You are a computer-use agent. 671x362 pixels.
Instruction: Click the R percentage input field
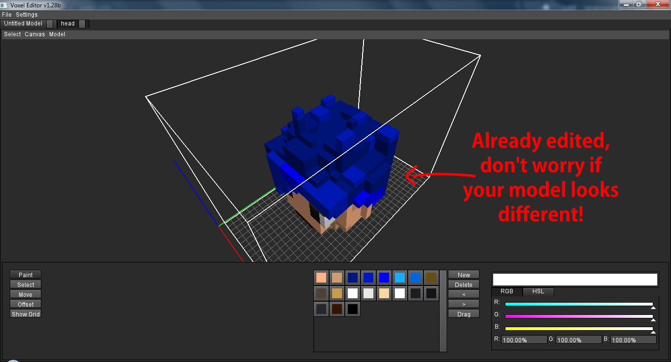pyautogui.click(x=524, y=339)
